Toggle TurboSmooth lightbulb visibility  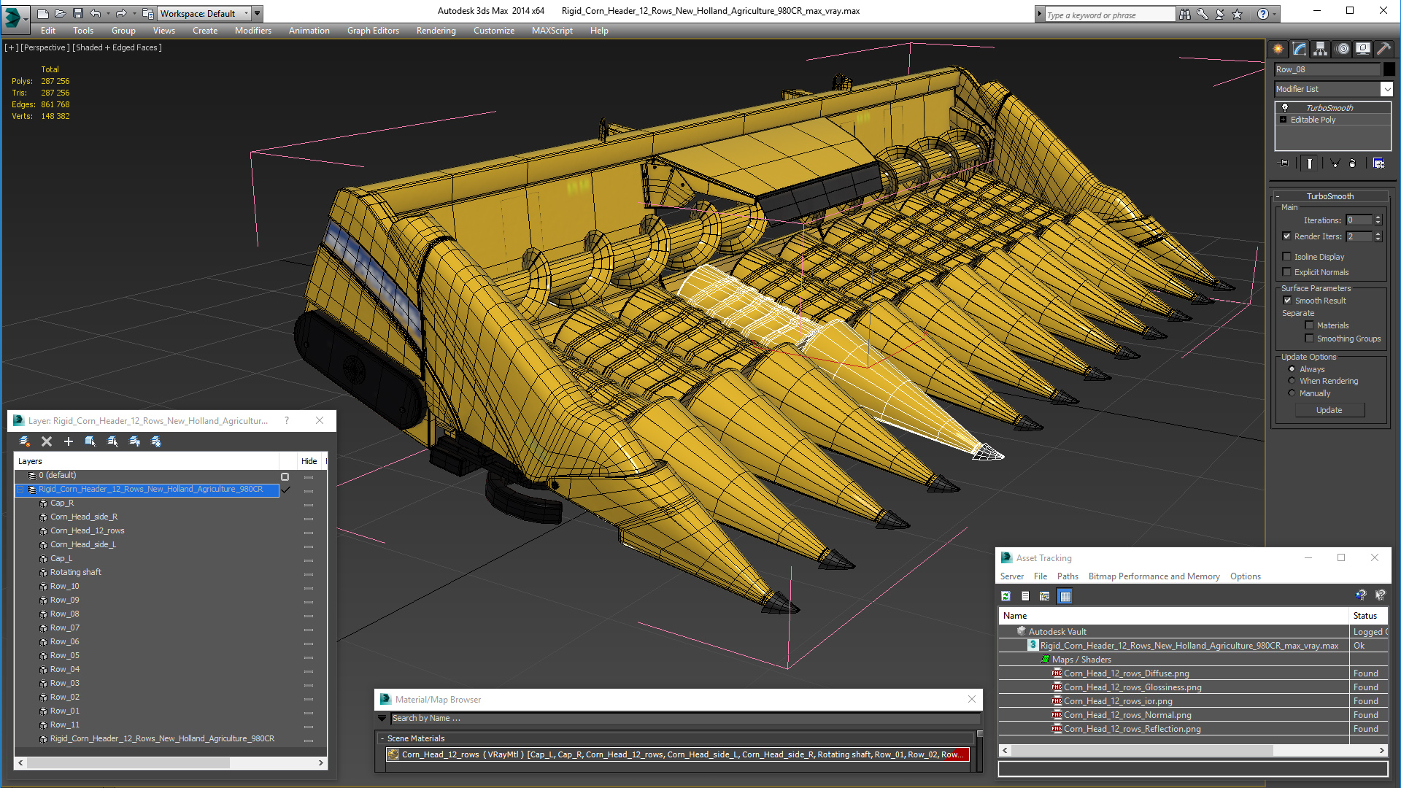click(1285, 108)
